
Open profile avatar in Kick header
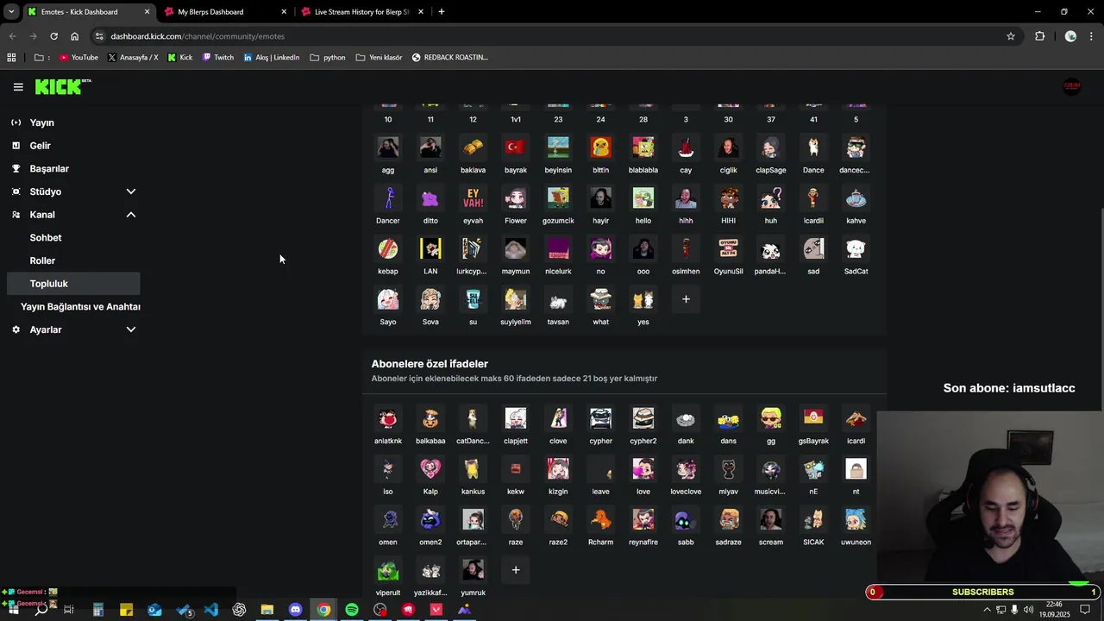point(1071,86)
